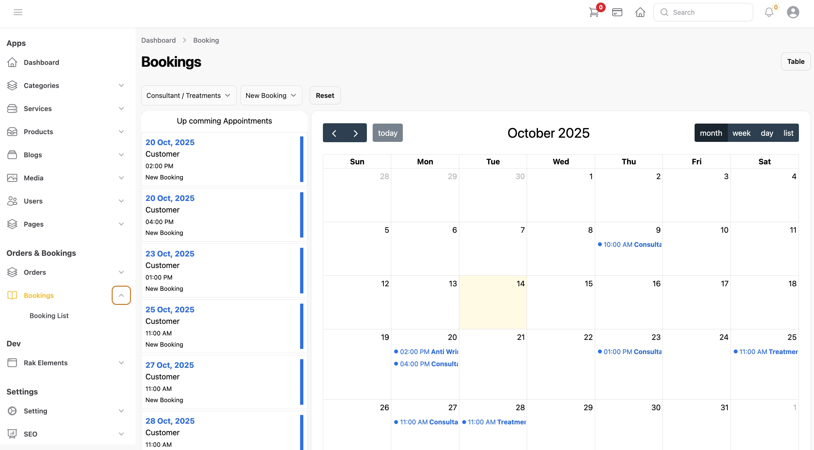Expand the Categories sidebar menu
This screenshot has width=814, height=450.
(x=121, y=85)
